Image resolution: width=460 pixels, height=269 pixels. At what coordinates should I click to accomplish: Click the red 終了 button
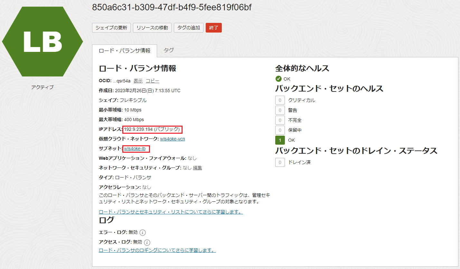[x=214, y=28]
